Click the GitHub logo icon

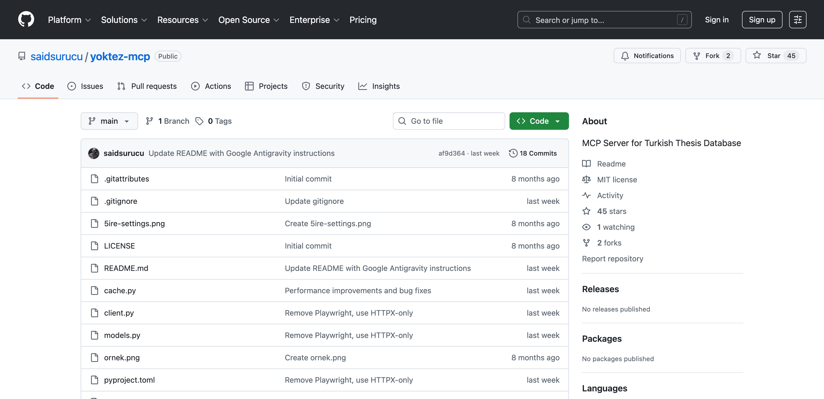[x=26, y=20]
